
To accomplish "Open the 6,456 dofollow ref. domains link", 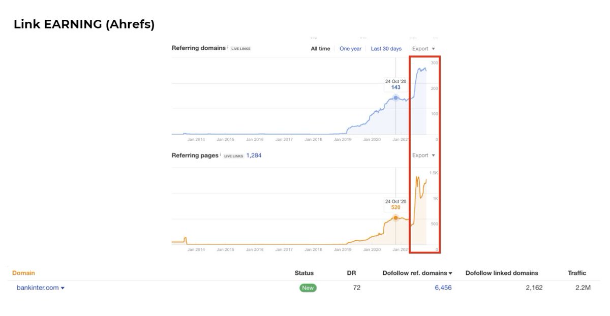I will 443,288.
